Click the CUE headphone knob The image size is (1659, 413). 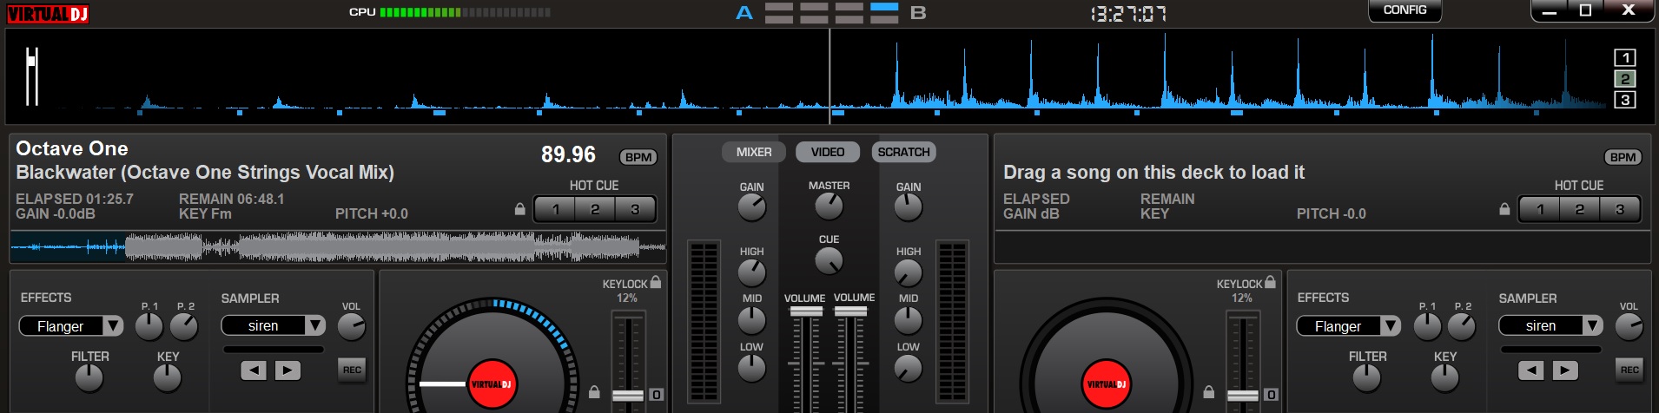(x=829, y=260)
